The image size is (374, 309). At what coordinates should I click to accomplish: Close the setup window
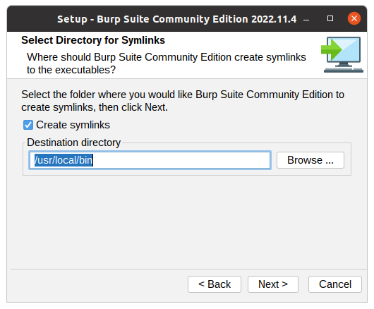[x=354, y=18]
